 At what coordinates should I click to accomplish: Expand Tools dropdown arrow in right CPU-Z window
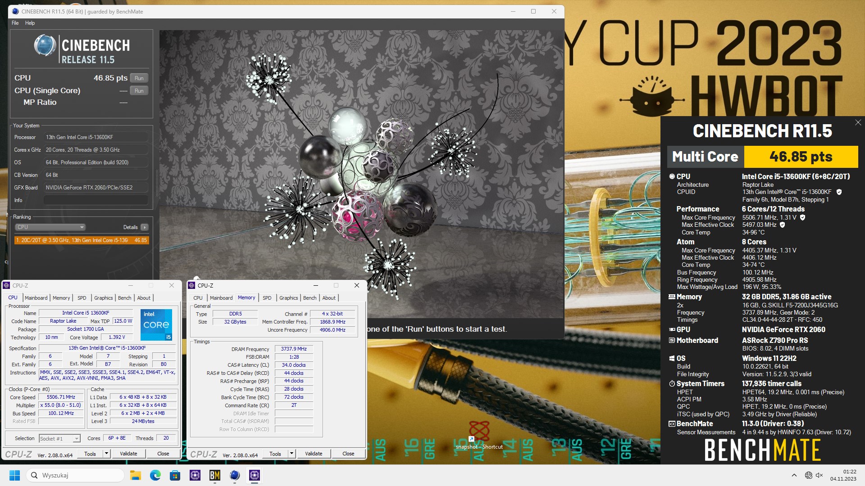coord(292,454)
